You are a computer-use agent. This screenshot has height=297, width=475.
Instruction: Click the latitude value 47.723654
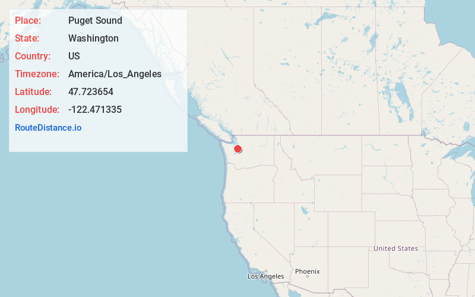(x=91, y=91)
